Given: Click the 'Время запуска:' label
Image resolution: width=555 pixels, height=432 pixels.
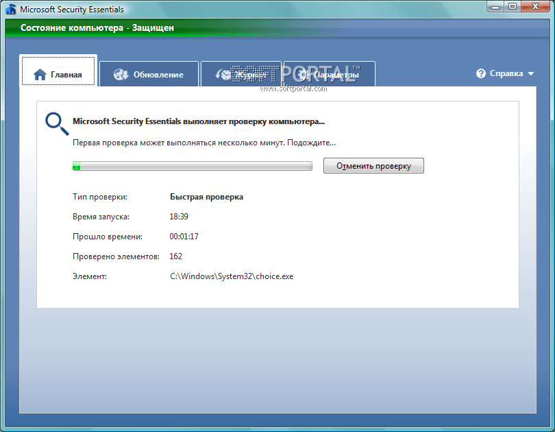Looking at the screenshot, I should [x=101, y=217].
